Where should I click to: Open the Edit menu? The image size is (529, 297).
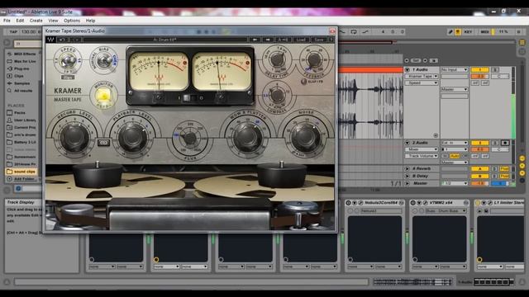[x=20, y=21]
